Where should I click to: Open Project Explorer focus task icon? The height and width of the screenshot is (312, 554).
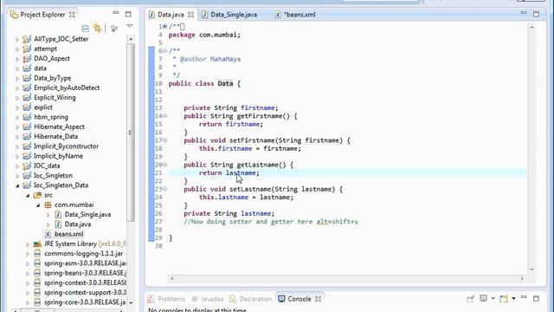[114, 29]
